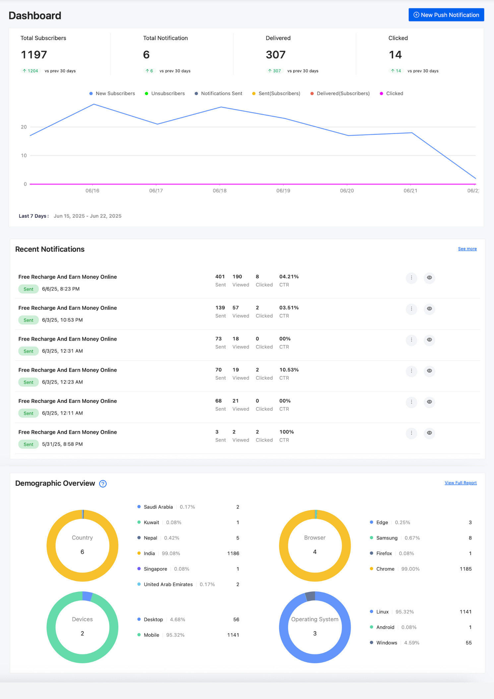Click the Demographic Overview help question icon
This screenshot has width=494, height=699.
[103, 484]
